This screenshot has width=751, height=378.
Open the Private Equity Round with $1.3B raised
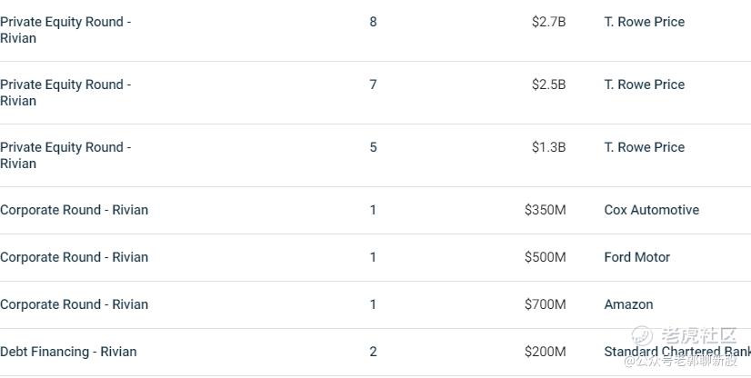coord(65,155)
